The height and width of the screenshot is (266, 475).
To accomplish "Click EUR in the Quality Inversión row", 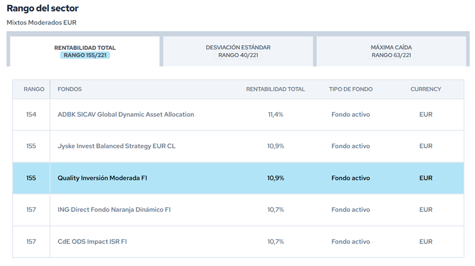I will click(426, 178).
